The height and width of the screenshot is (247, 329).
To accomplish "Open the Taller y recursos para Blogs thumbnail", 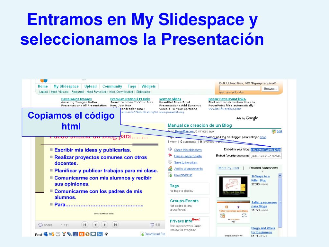I will point(233,212).
